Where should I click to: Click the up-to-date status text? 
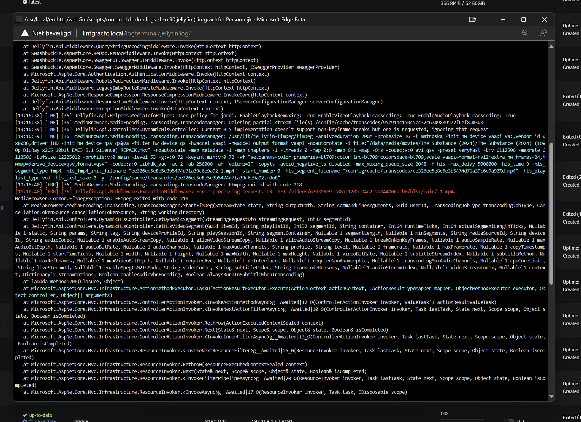point(41,415)
